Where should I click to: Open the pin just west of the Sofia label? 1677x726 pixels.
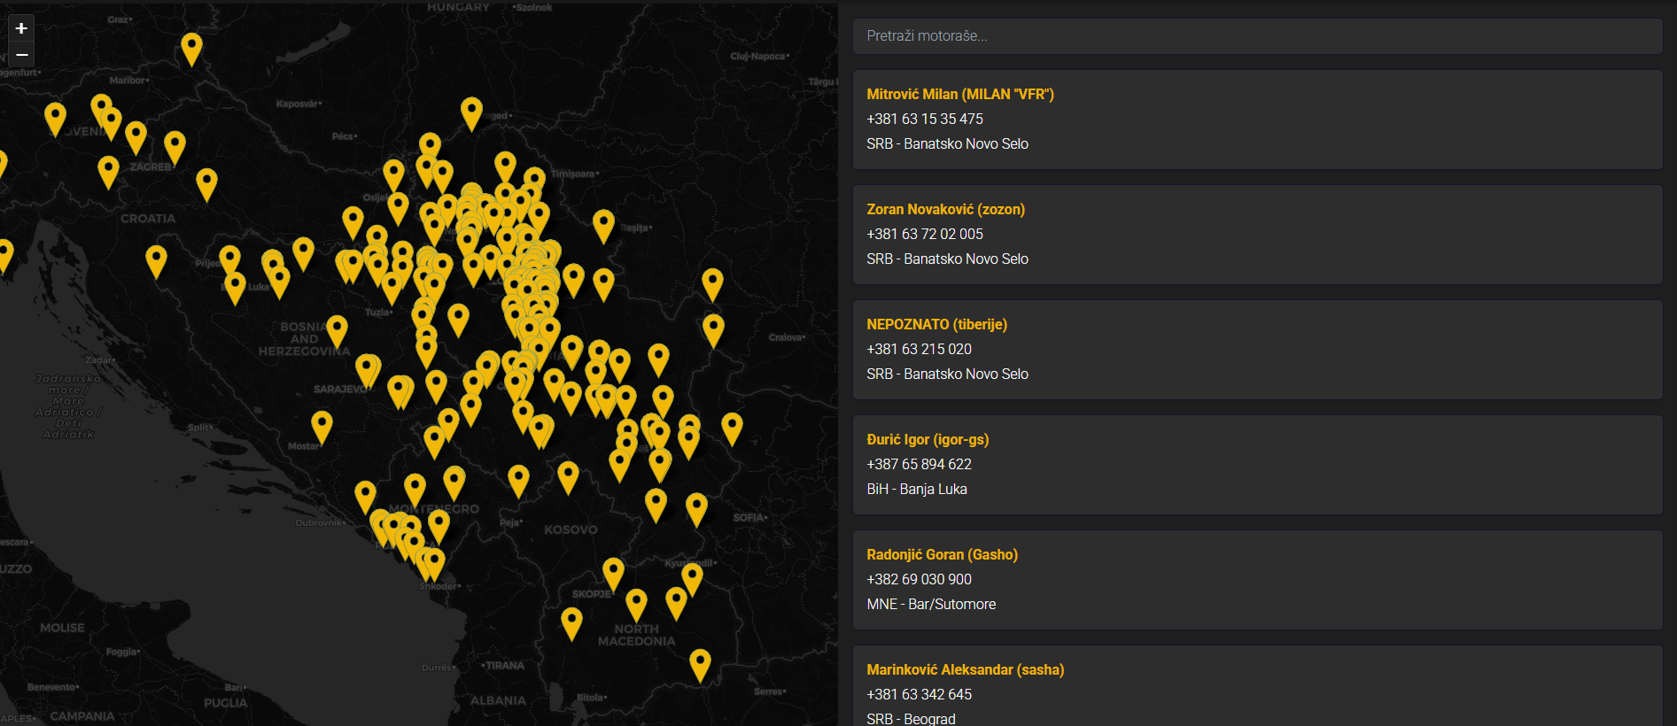click(x=696, y=507)
